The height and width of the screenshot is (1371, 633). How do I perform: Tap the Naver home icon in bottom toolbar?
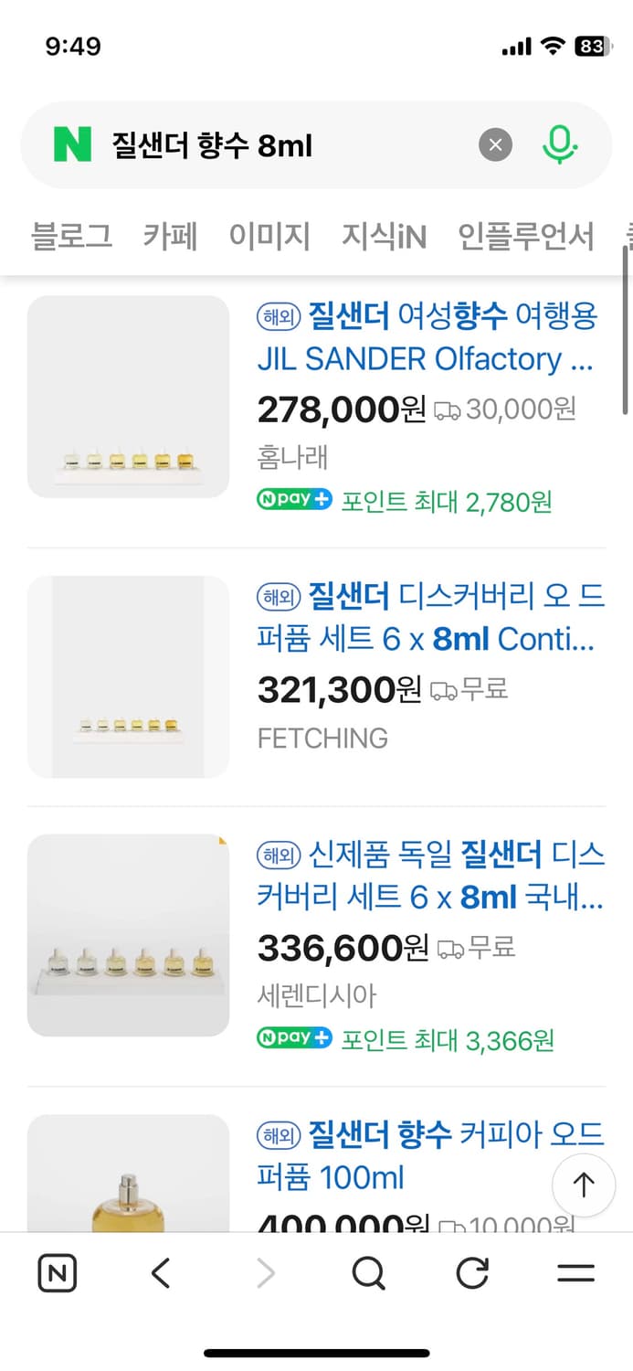(57, 1272)
